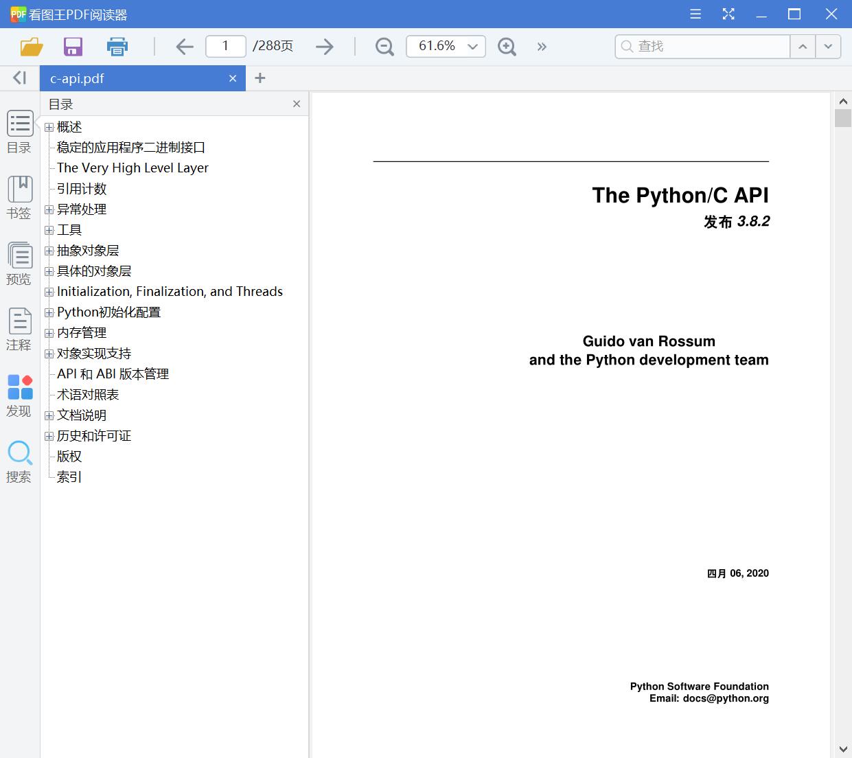Image resolution: width=852 pixels, height=758 pixels.
Task: Select 版权 in the table of contents
Action: click(x=69, y=456)
